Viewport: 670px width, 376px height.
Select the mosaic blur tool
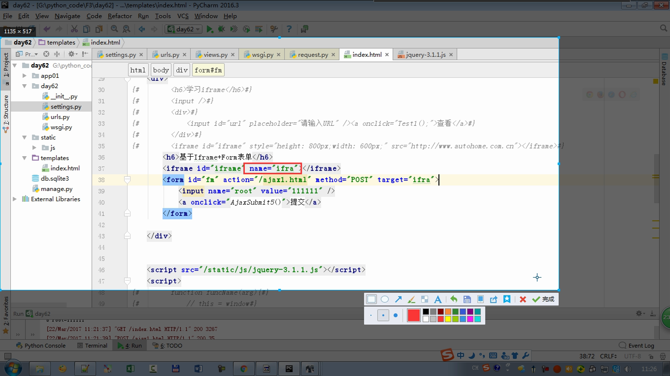pos(425,299)
